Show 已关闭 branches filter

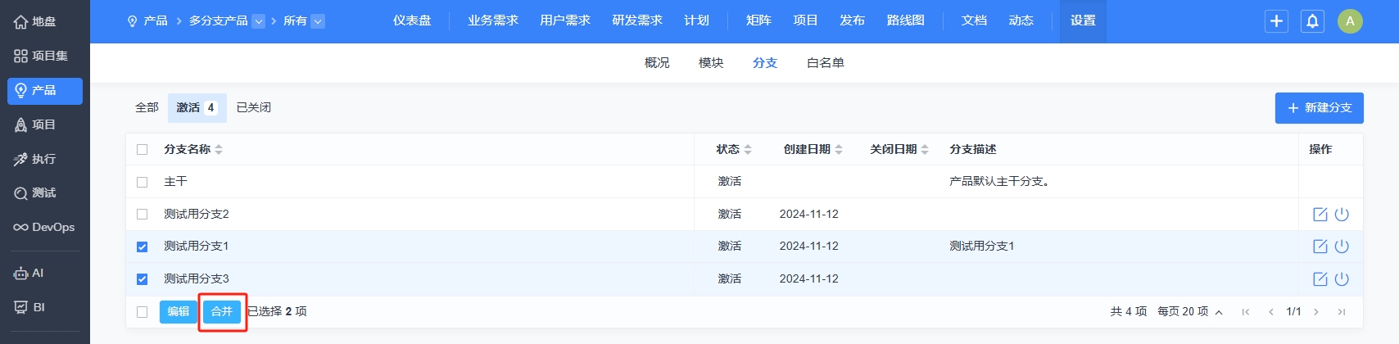tap(254, 108)
